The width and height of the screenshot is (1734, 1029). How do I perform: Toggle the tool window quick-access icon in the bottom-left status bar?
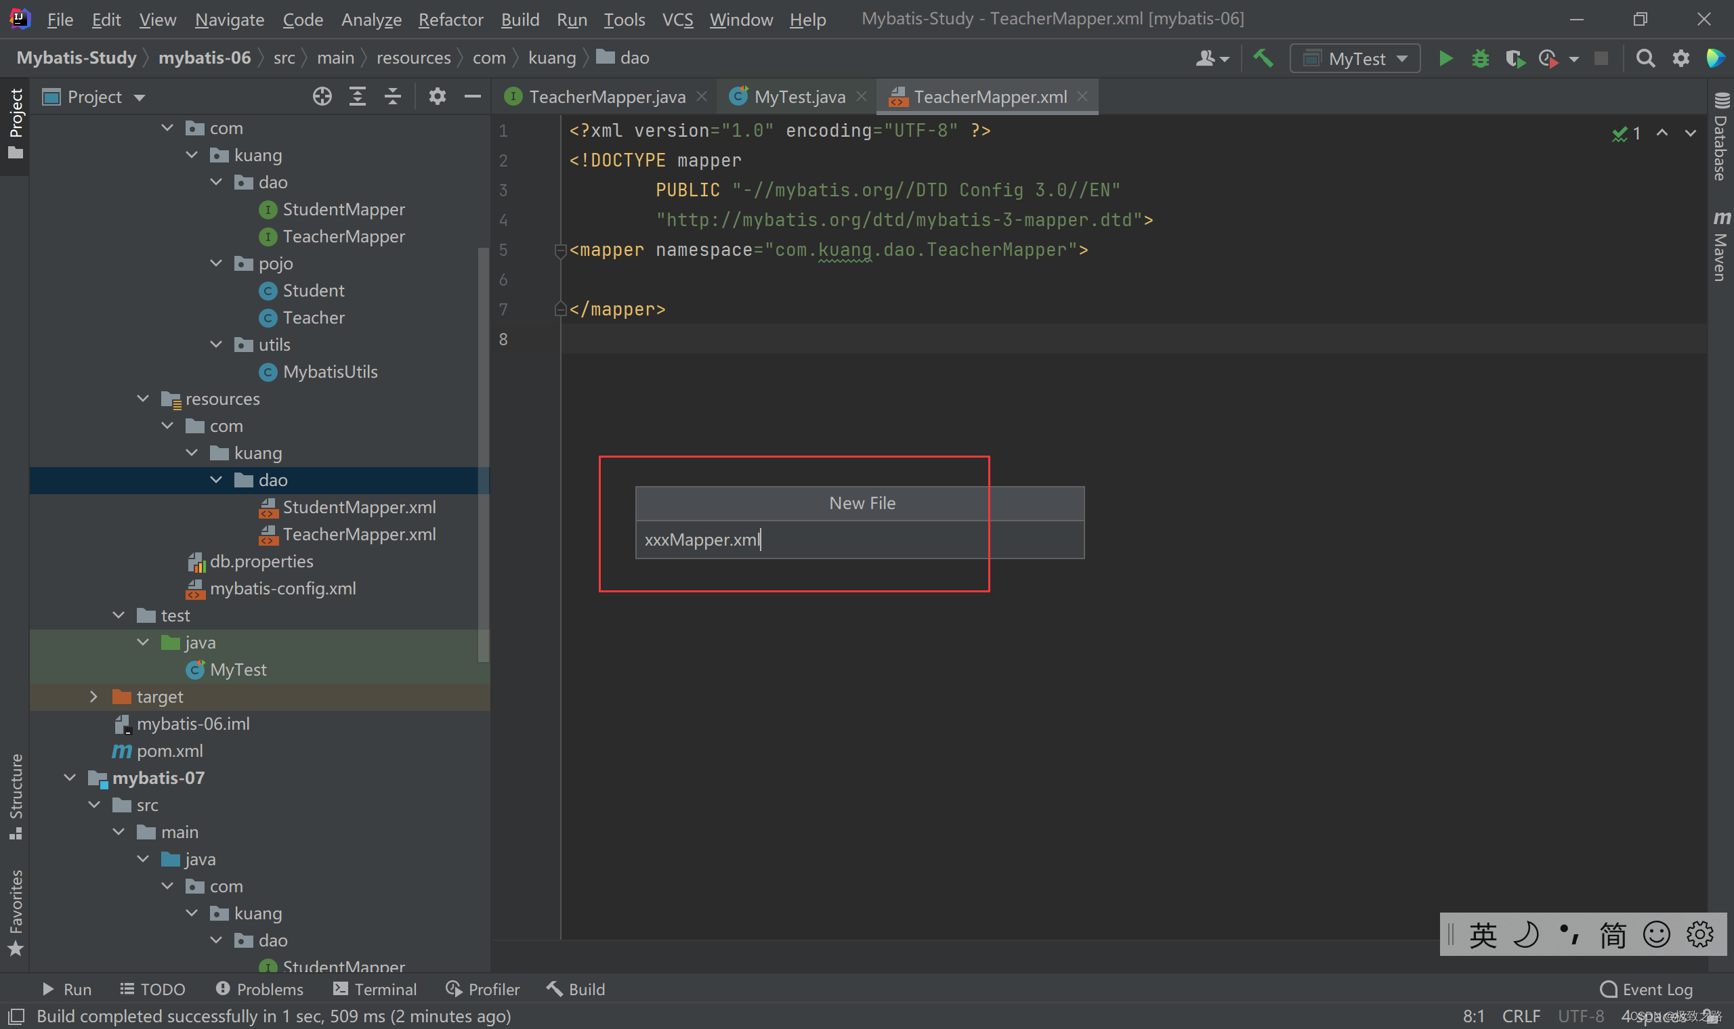[16, 1017]
